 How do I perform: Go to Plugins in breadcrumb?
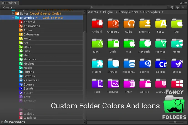(x=108, y=12)
